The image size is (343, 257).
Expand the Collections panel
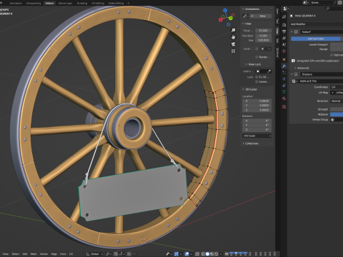point(243,143)
